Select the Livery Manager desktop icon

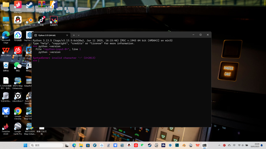point(18,5)
